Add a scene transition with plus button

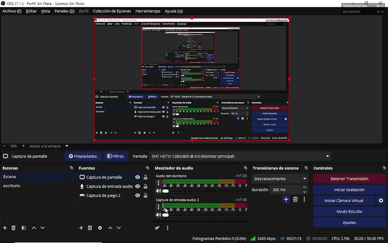286,199
